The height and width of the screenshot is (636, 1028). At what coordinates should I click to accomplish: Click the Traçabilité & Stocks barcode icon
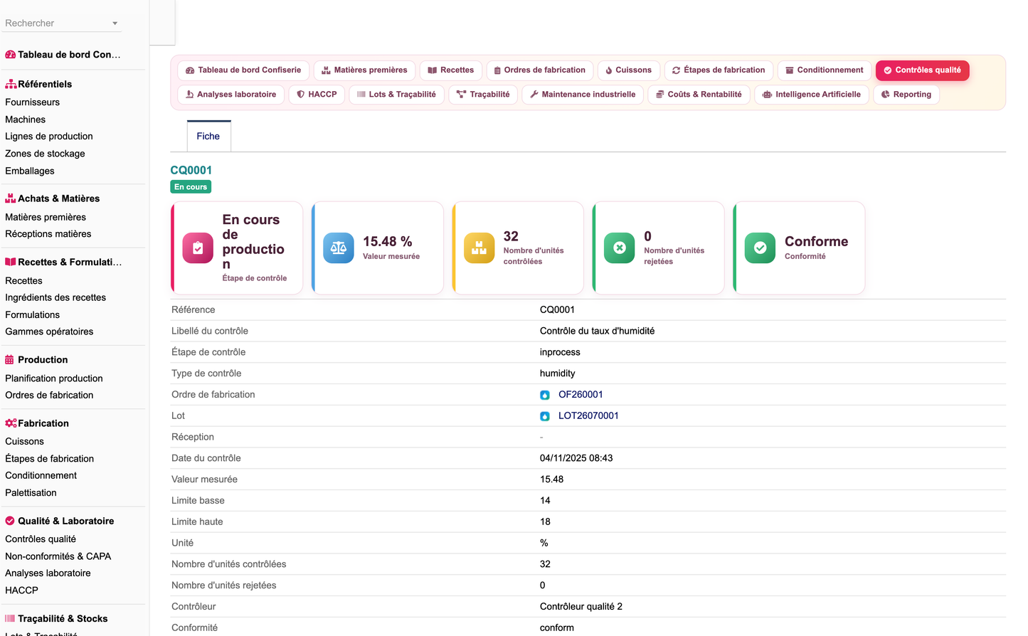(x=10, y=619)
